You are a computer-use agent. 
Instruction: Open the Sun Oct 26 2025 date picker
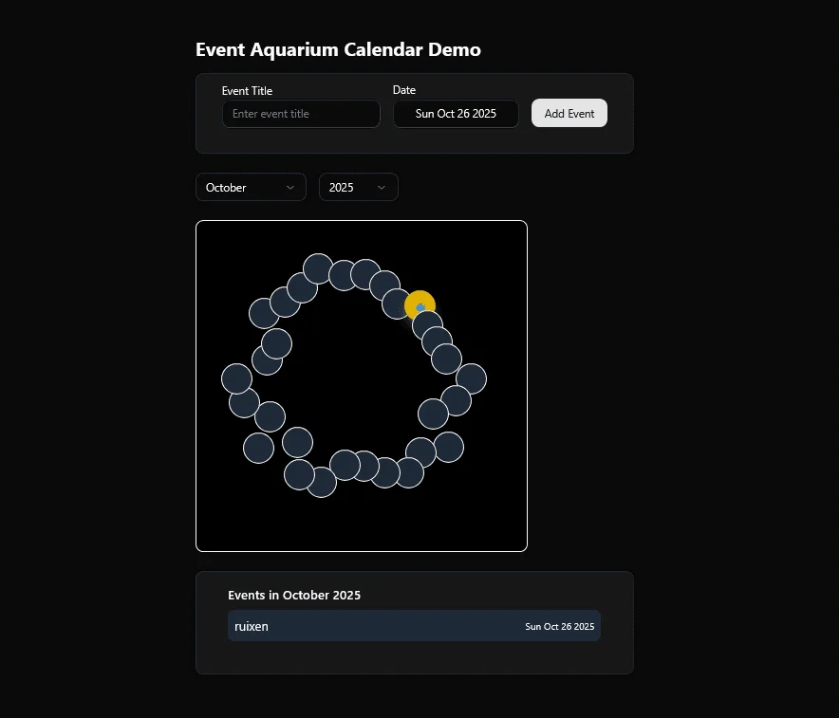coord(456,114)
